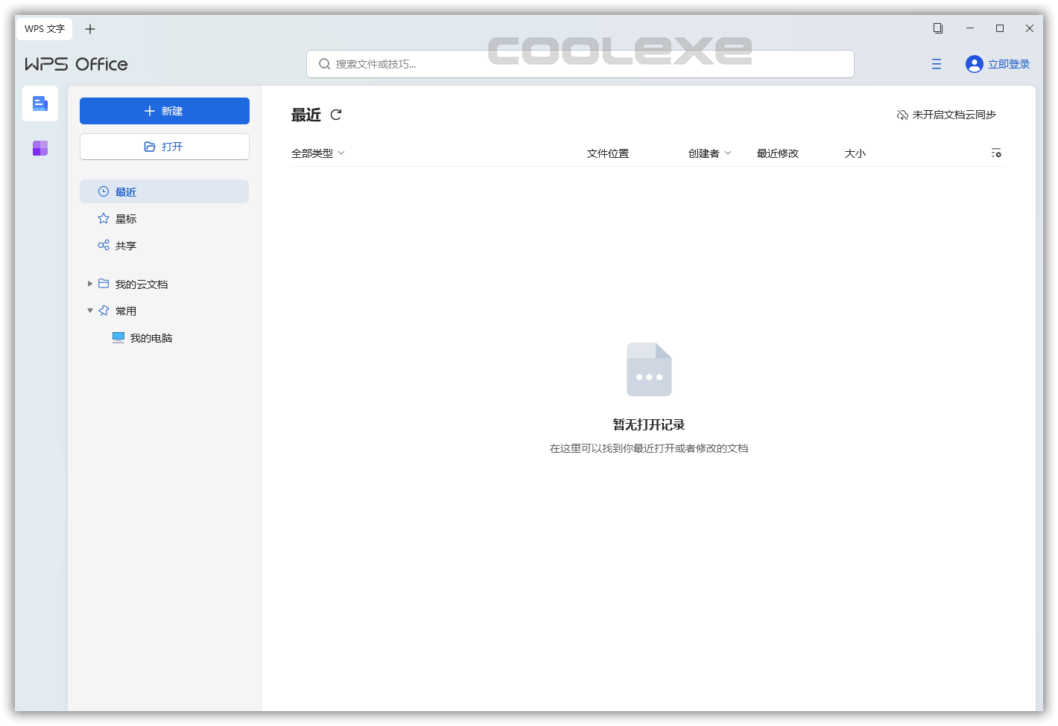
Task: Open 共享 shared documents
Action: coord(126,245)
